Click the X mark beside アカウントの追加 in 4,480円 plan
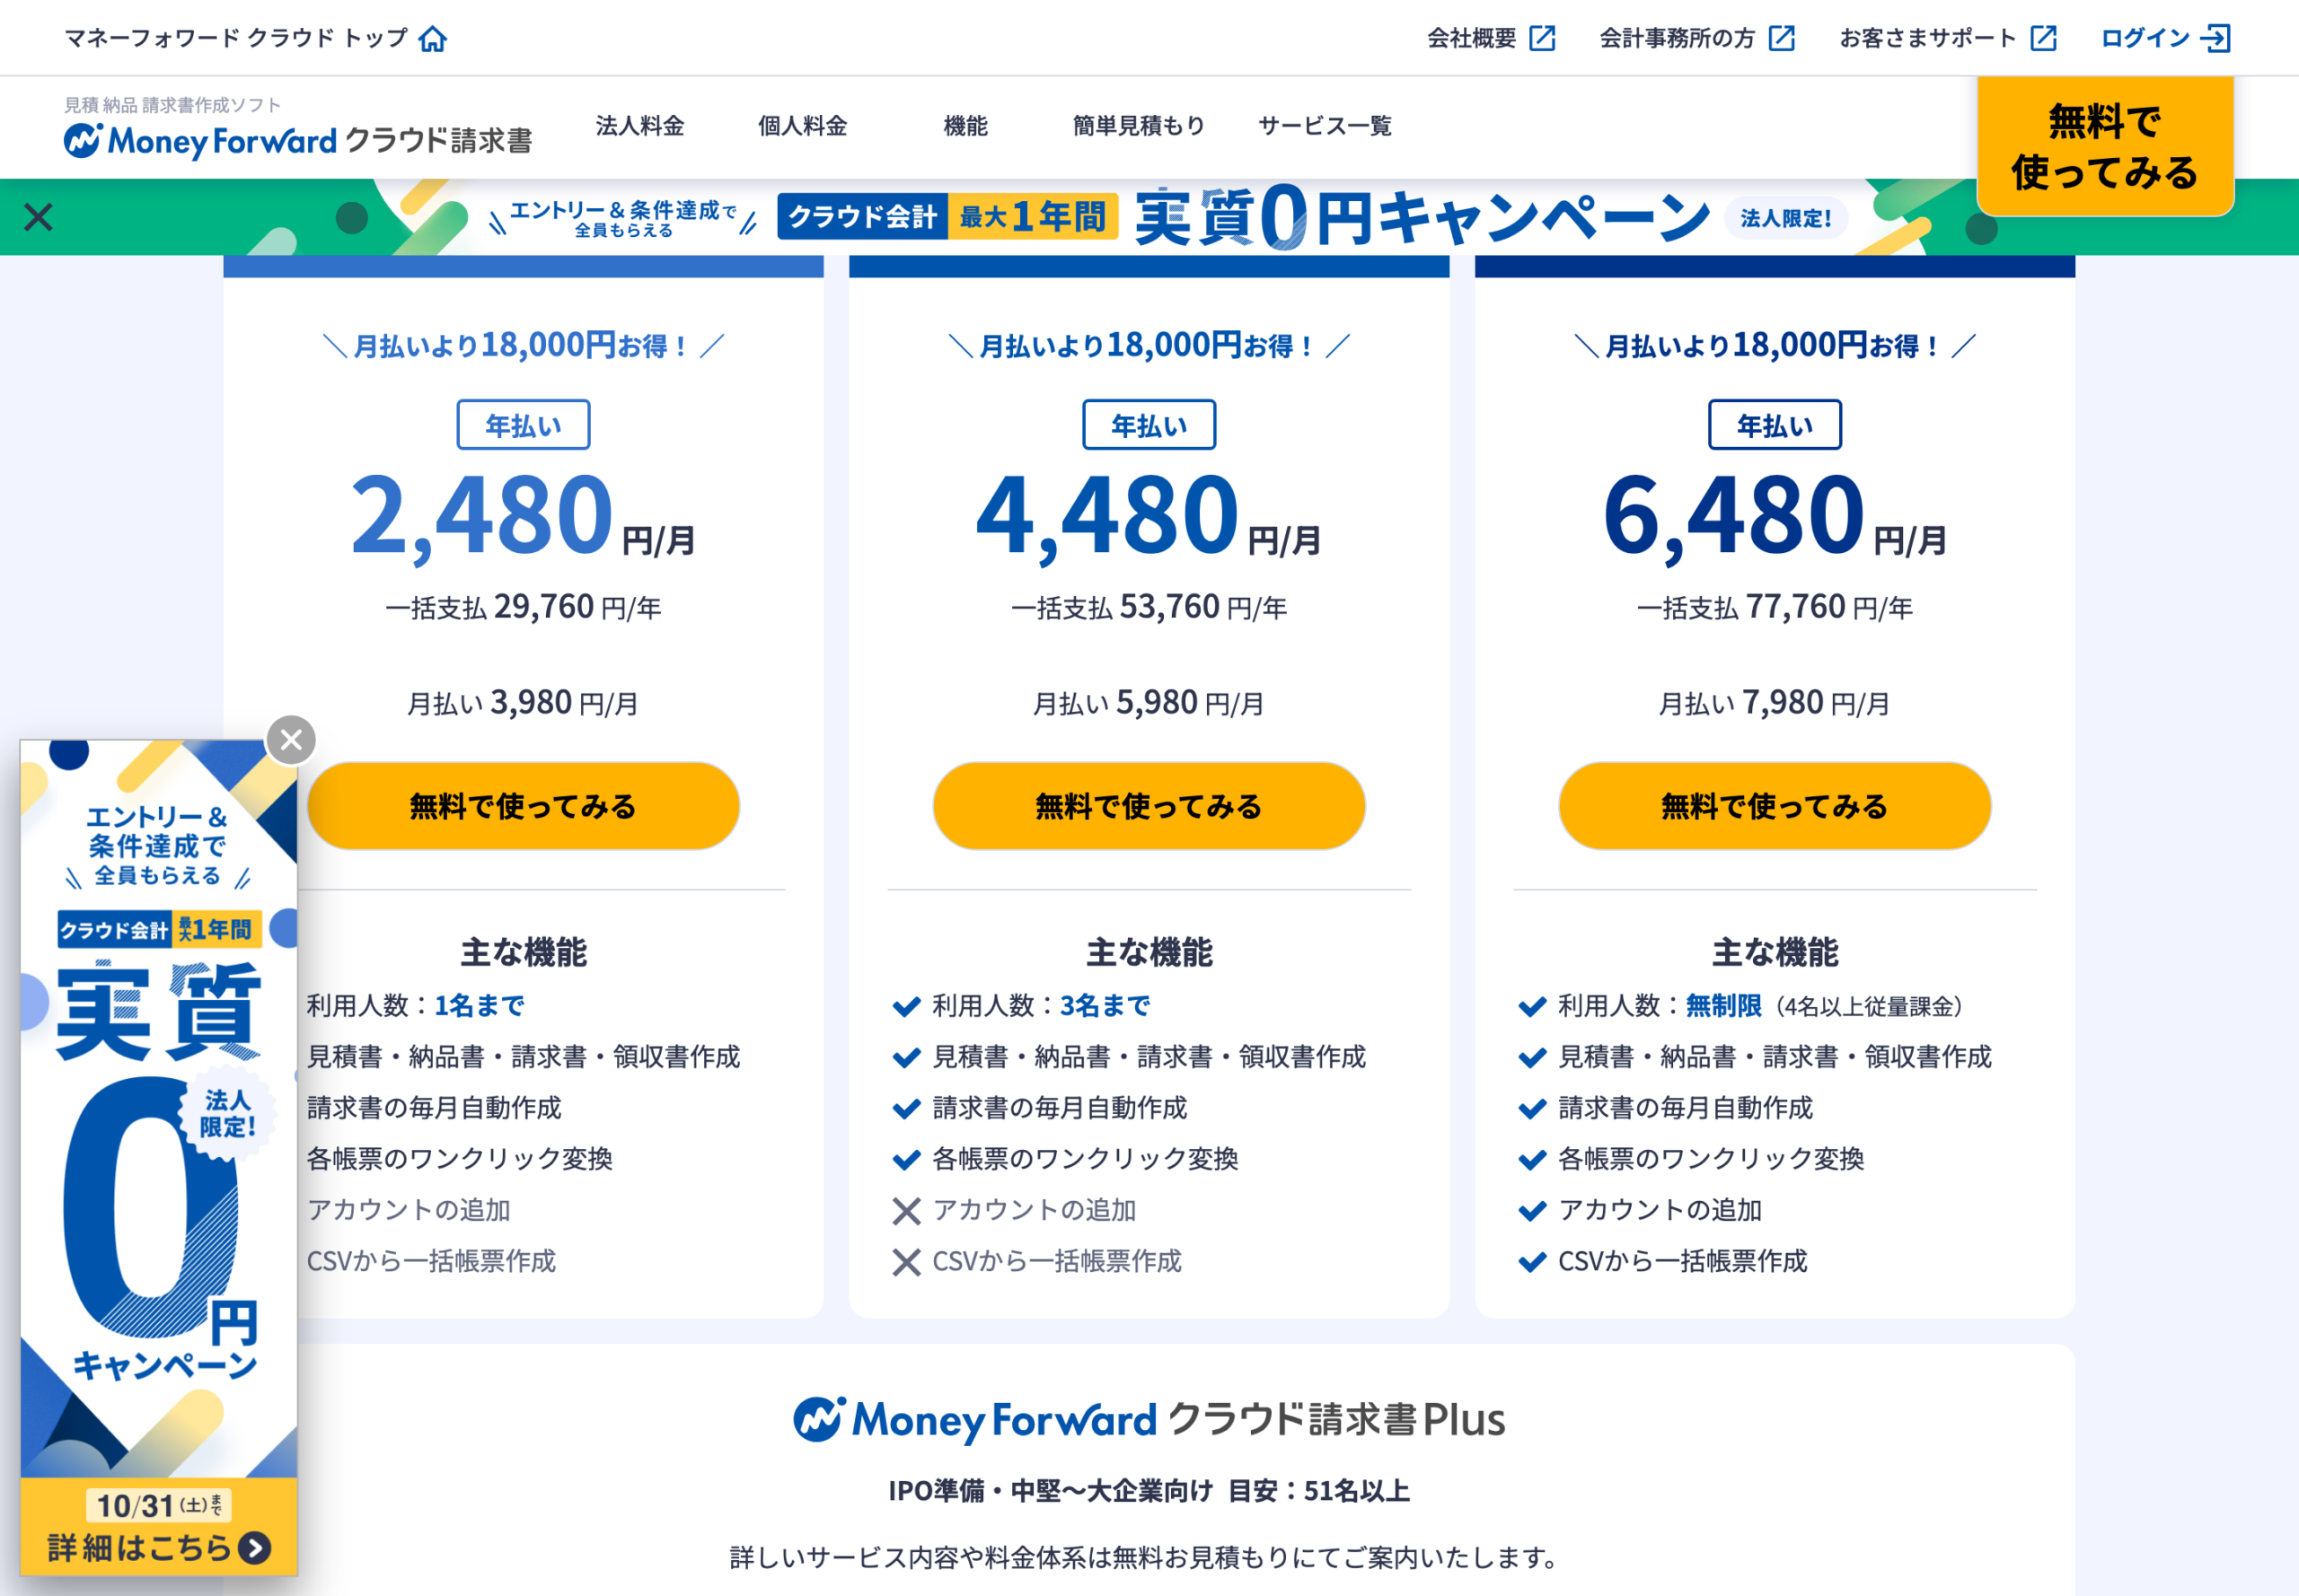This screenshot has width=2299, height=1596. (906, 1211)
